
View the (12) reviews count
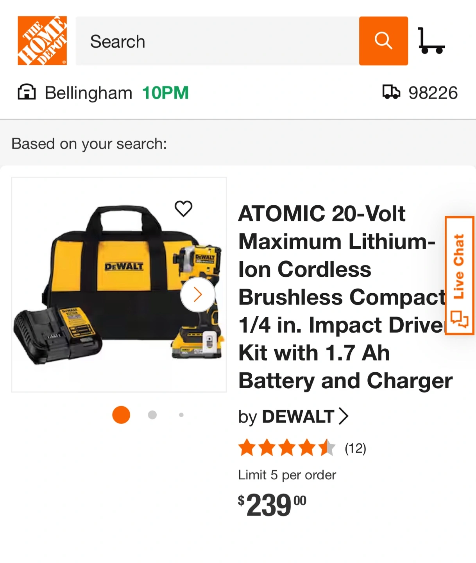click(x=355, y=448)
